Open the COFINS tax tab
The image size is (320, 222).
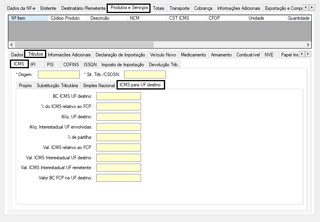71,65
